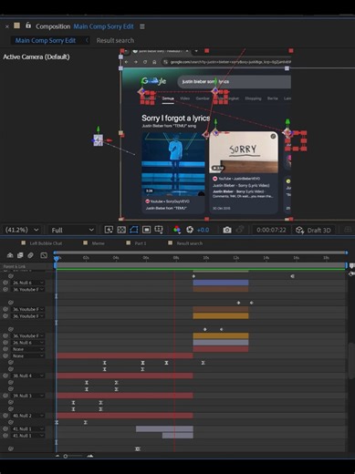This screenshot has height=474, width=355.
Task: Click pick whip beside 38. Null 4
Action: [x=5, y=376]
